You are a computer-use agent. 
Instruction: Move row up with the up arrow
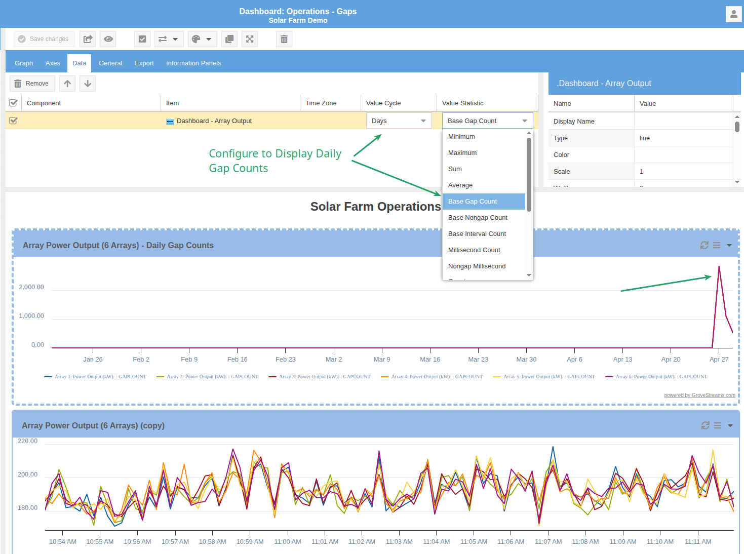67,84
